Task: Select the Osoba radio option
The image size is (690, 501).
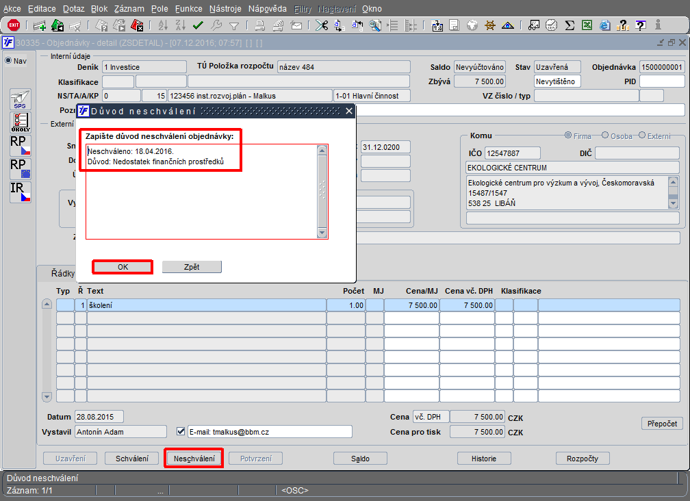Action: click(x=605, y=135)
